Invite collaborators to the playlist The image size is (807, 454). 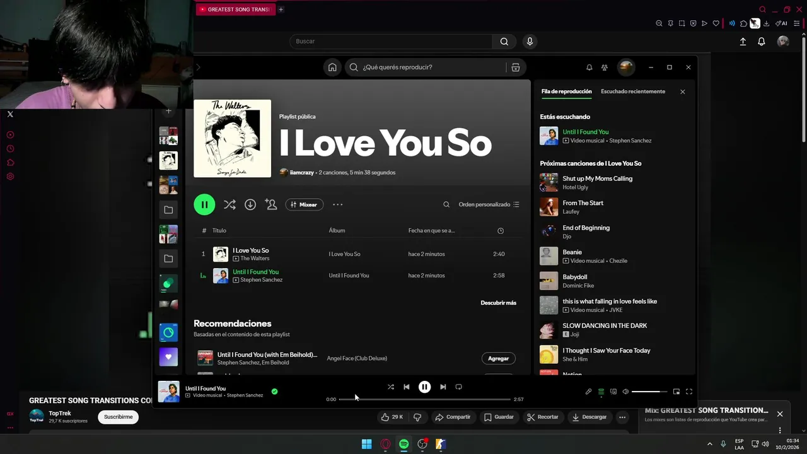[x=271, y=204]
